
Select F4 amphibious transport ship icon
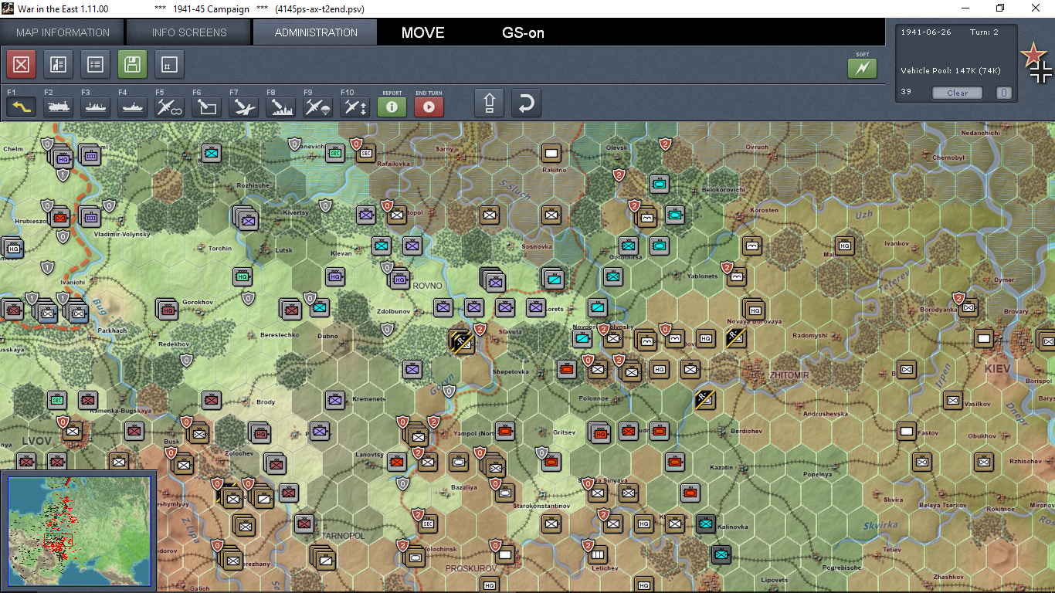pos(133,107)
